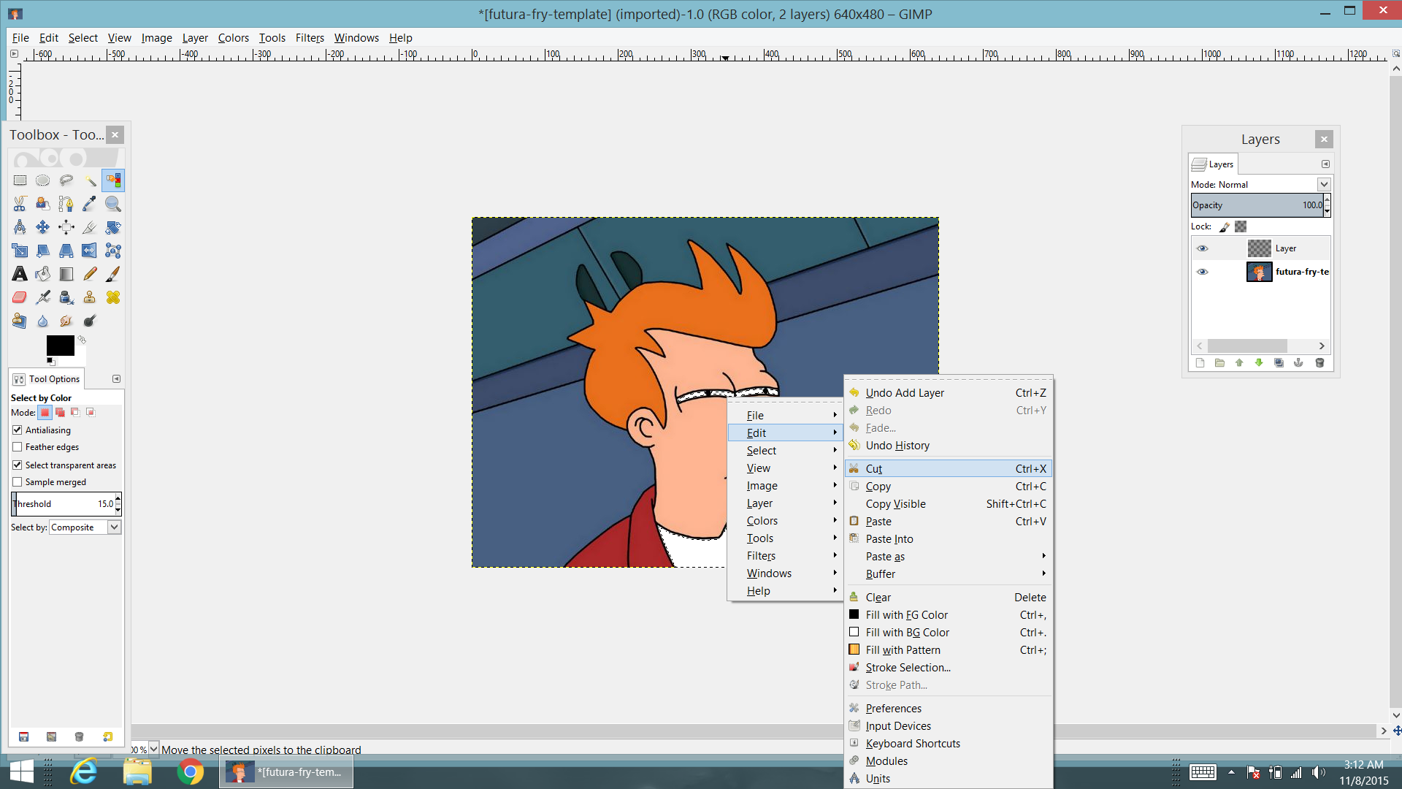The height and width of the screenshot is (789, 1402).
Task: Set selection mode to Add
Action: (x=61, y=413)
